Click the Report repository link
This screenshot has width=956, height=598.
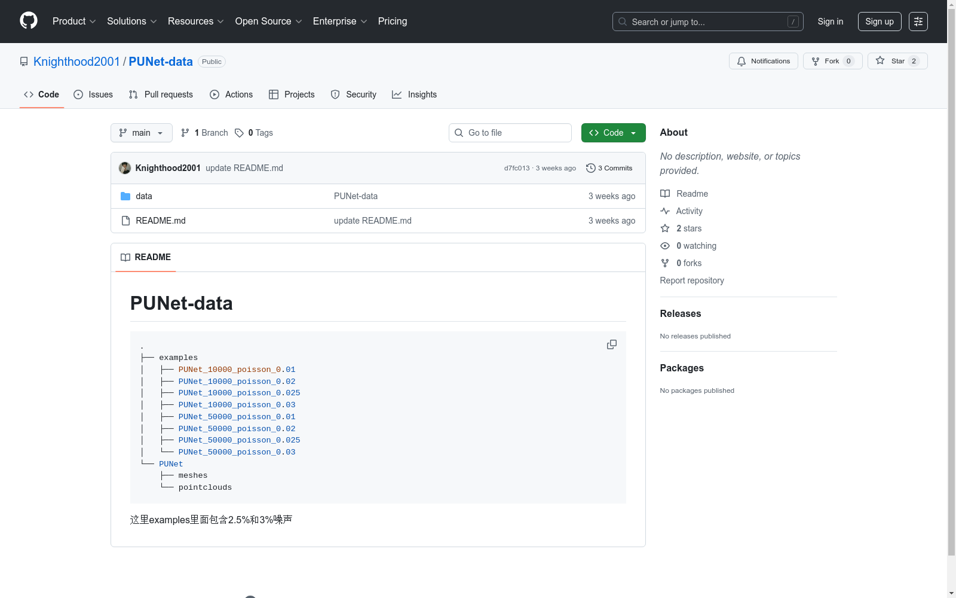tap(692, 280)
